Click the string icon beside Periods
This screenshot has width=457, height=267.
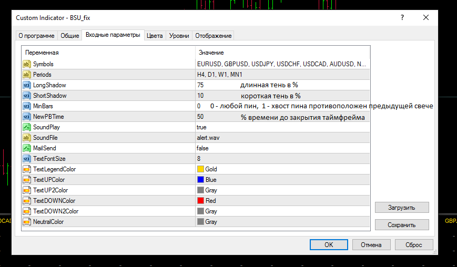pos(26,74)
